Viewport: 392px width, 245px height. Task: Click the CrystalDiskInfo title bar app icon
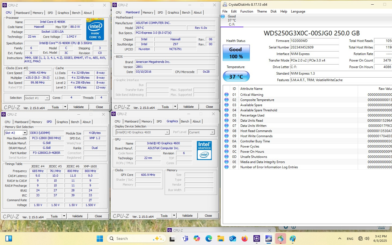(x=225, y=4)
